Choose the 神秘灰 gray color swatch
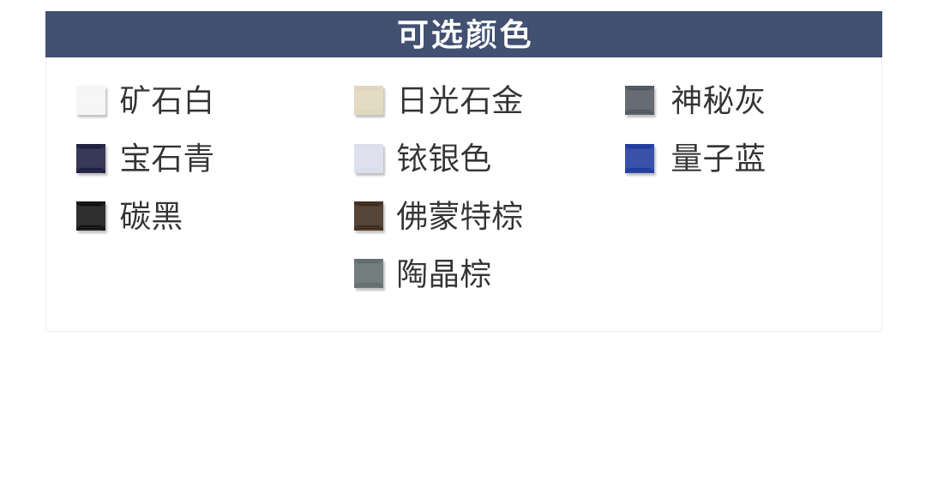This screenshot has width=926, height=480. (x=640, y=100)
